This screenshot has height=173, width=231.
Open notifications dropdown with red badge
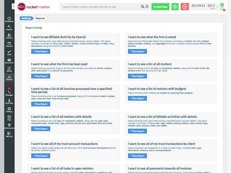coord(223,9)
